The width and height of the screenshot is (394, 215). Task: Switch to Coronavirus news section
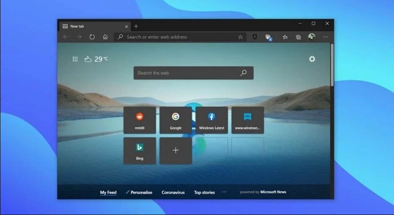(173, 192)
